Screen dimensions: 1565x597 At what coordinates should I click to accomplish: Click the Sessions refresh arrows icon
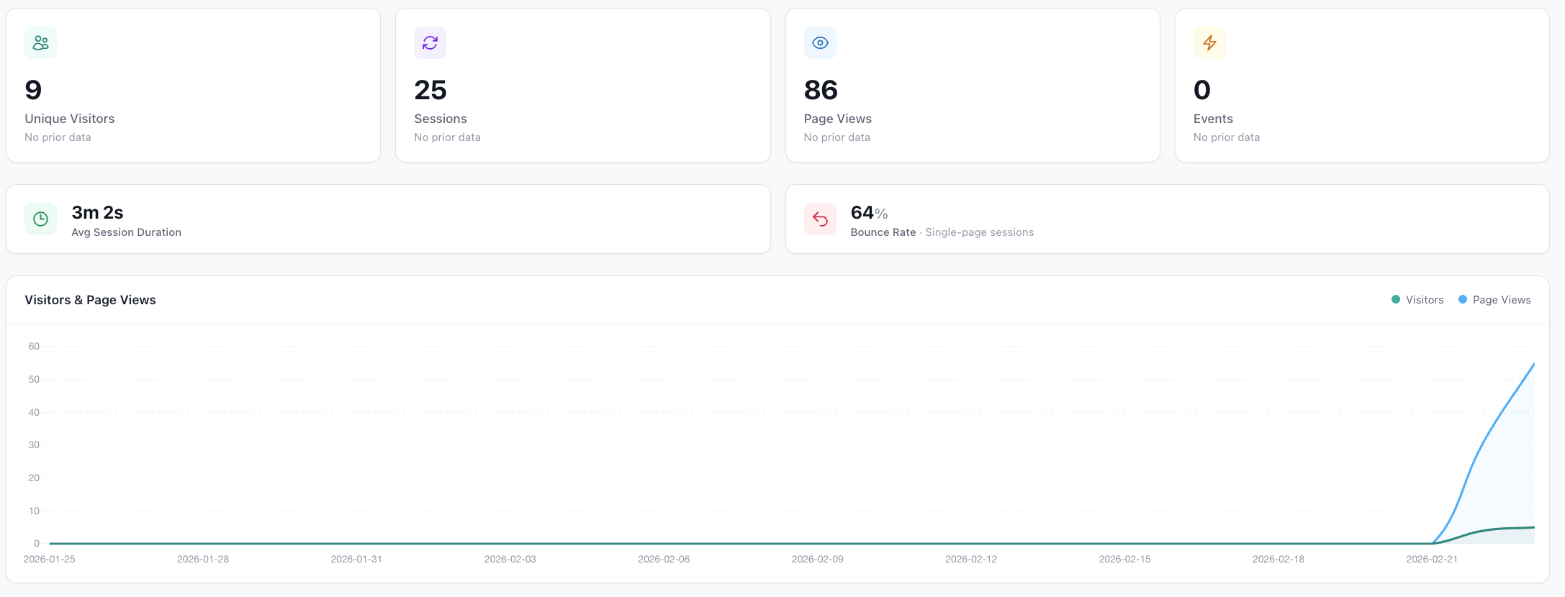click(430, 43)
